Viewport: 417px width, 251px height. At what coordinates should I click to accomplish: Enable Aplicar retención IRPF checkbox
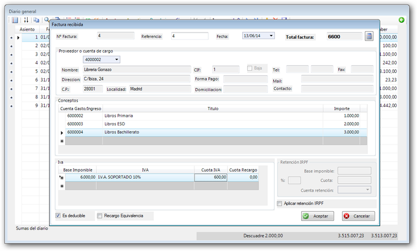coord(279,203)
